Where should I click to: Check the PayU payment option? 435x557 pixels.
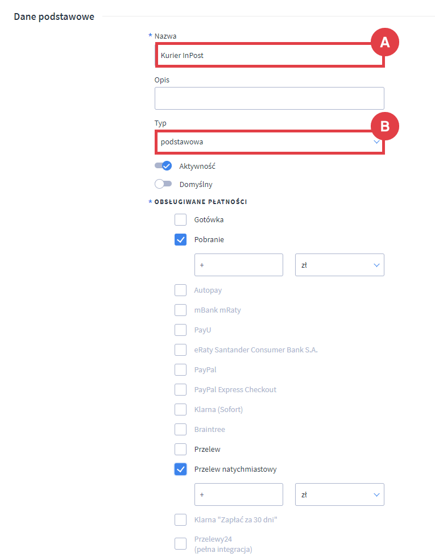tap(180, 330)
